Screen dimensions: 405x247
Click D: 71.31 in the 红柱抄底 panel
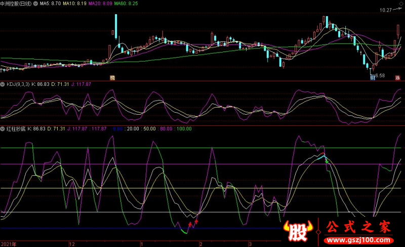(x=56, y=129)
